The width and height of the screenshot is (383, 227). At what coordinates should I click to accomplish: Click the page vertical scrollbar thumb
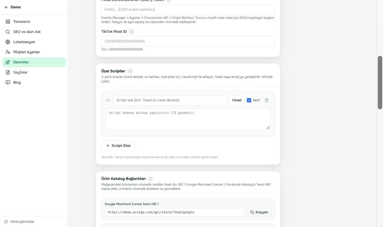coord(380,82)
